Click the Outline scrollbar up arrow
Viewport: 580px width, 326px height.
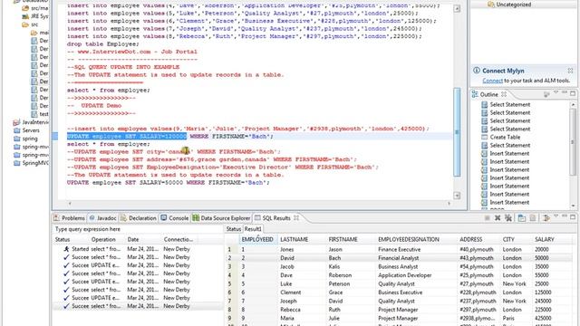click(x=573, y=105)
